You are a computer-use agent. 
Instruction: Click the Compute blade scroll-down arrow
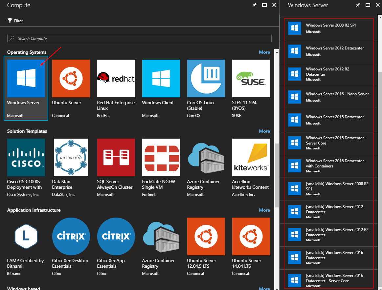pos(277,288)
